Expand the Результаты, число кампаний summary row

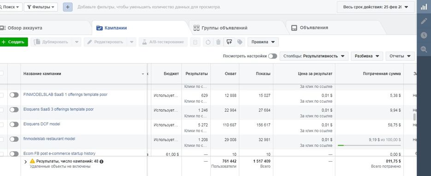coord(25,162)
